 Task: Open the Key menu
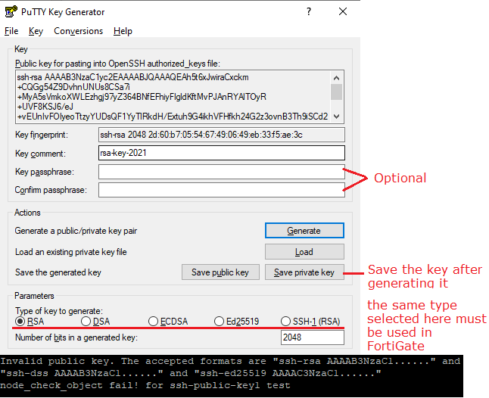pyautogui.click(x=36, y=31)
